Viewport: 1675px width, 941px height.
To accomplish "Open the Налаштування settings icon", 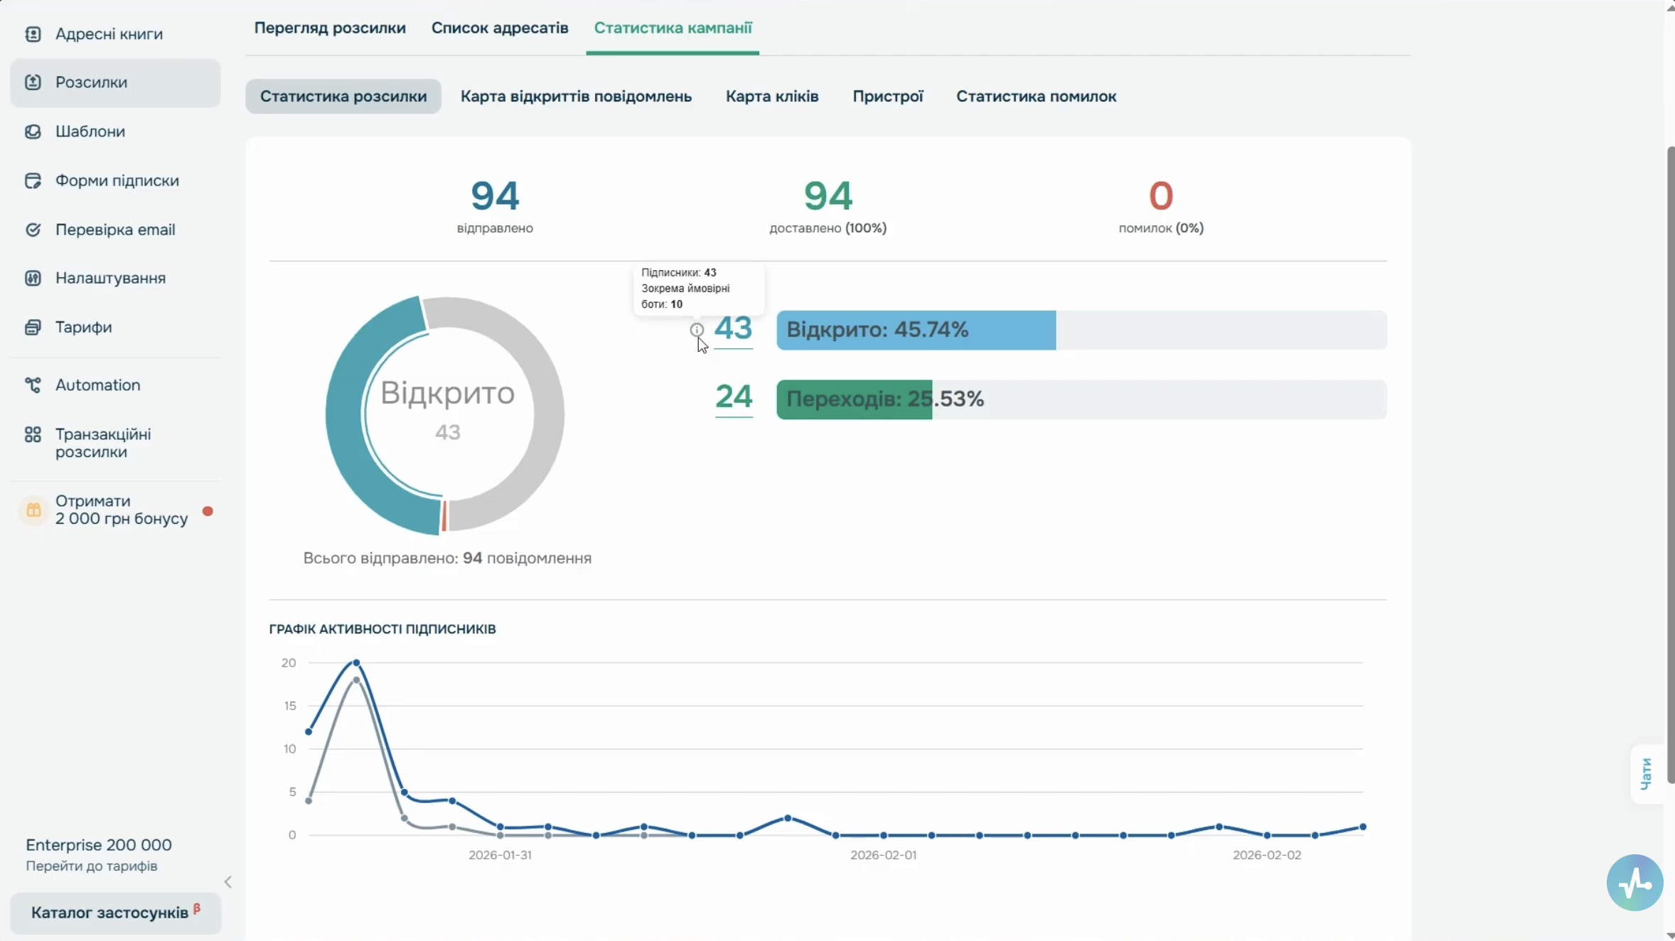I will point(33,278).
